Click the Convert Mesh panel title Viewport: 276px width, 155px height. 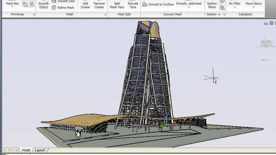coord(172,14)
